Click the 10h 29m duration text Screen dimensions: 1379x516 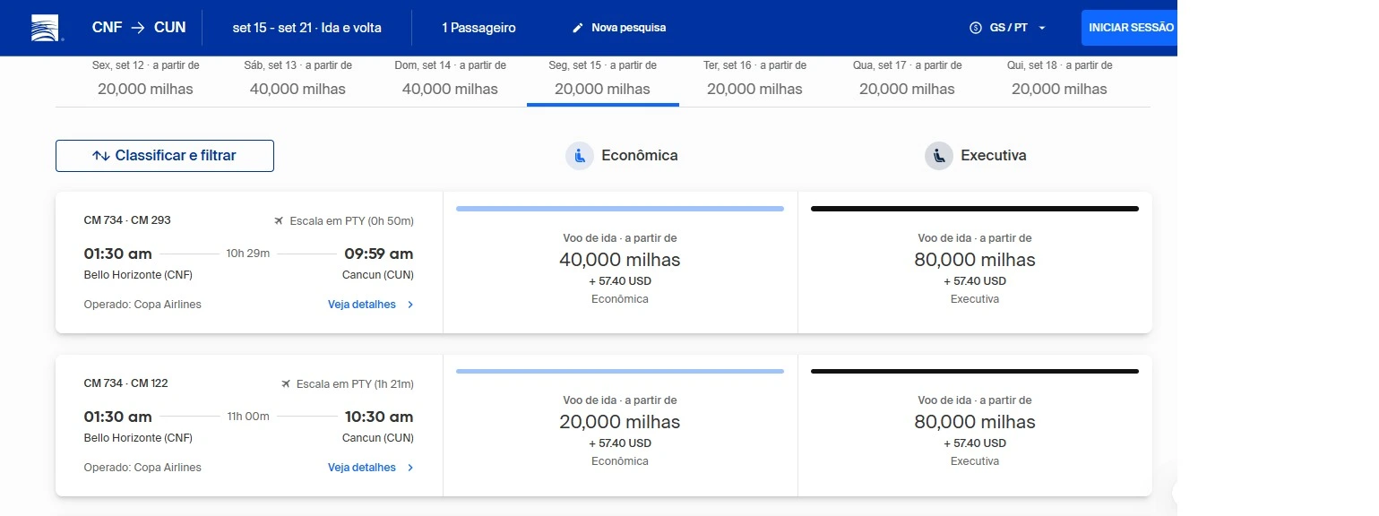pos(248,254)
